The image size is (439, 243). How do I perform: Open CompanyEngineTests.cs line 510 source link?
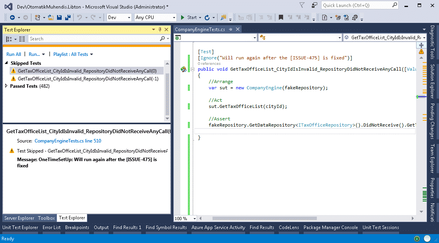[67, 141]
